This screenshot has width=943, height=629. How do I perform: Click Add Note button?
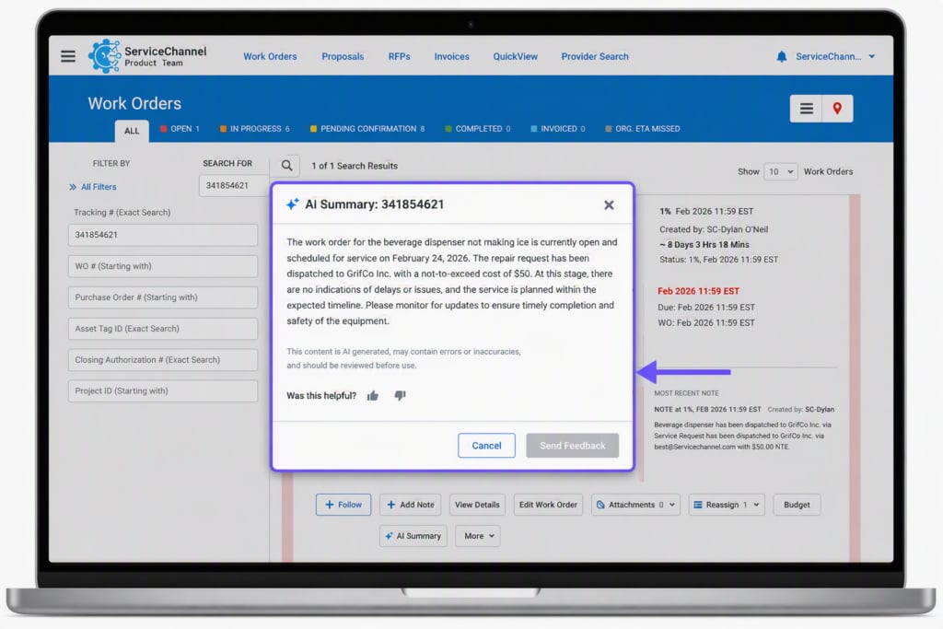pyautogui.click(x=410, y=505)
